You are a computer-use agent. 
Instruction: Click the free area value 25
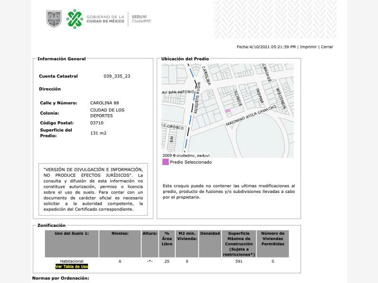(x=167, y=261)
